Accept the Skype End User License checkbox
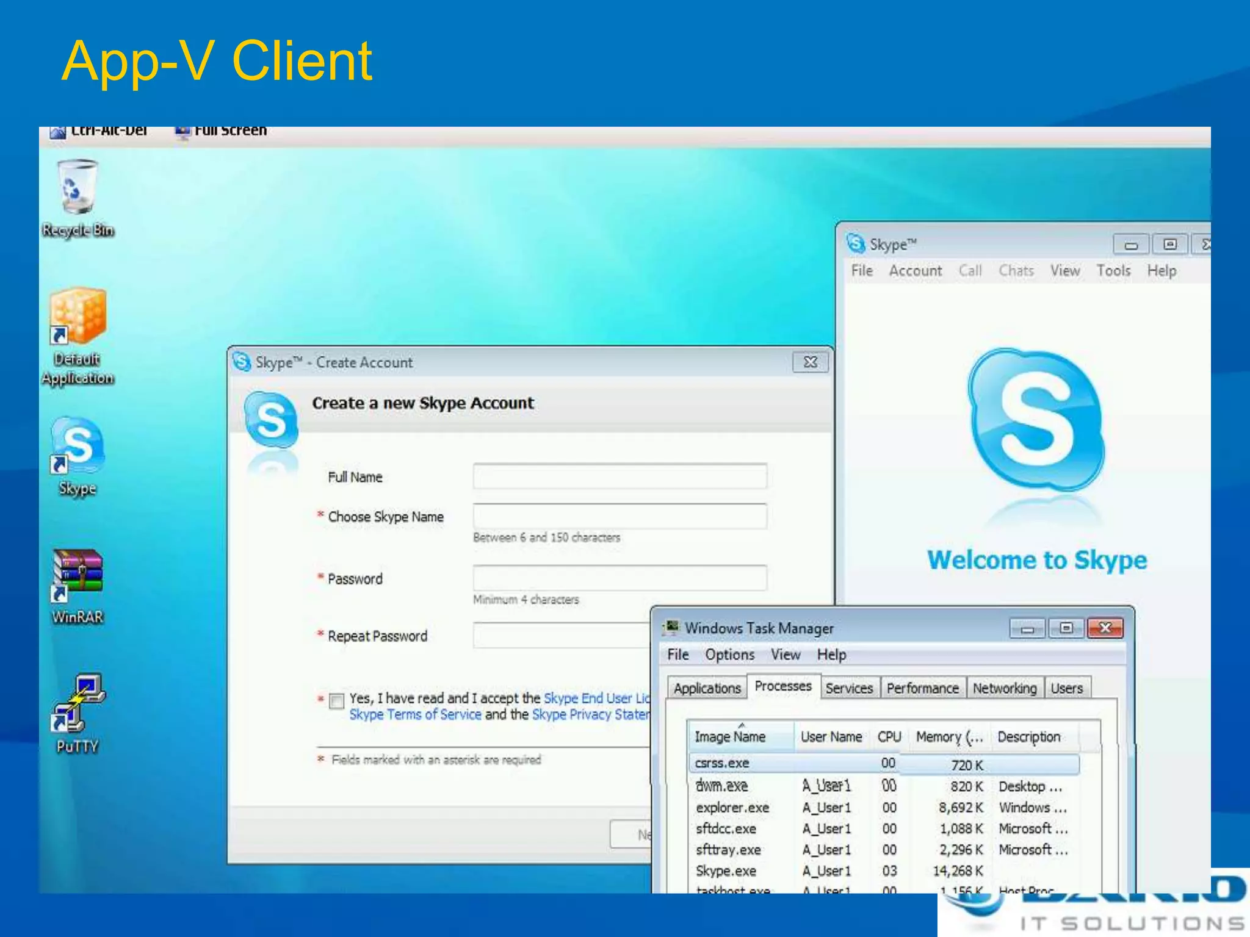Viewport: 1250px width, 937px height. [x=336, y=700]
